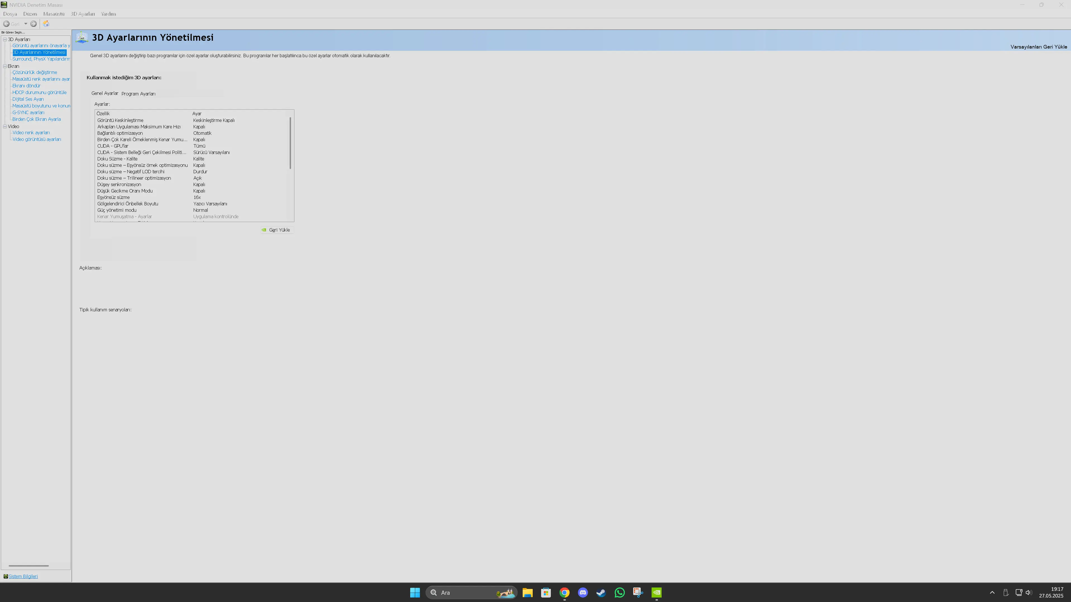Viewport: 1071px width, 602px height.
Task: Click the Geri Yükle button
Action: coord(277,230)
